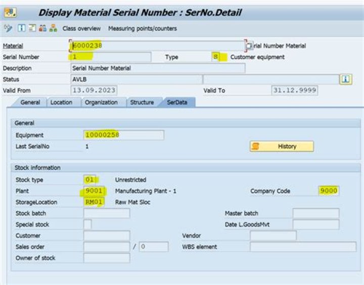The image size is (364, 285).
Task: Open the structure hierarchy toolbar icon
Action: click(53, 28)
